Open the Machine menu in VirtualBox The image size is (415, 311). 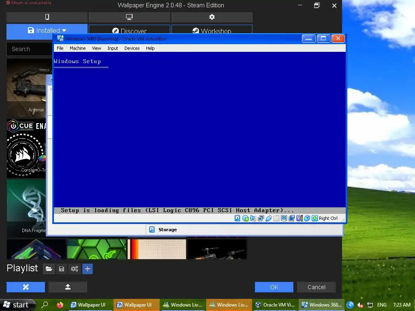(x=77, y=48)
